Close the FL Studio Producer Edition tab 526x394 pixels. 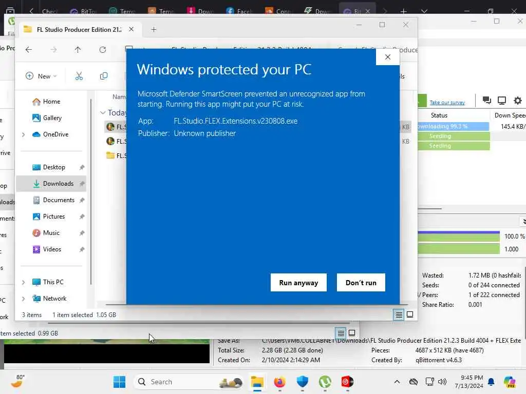pyautogui.click(x=131, y=29)
